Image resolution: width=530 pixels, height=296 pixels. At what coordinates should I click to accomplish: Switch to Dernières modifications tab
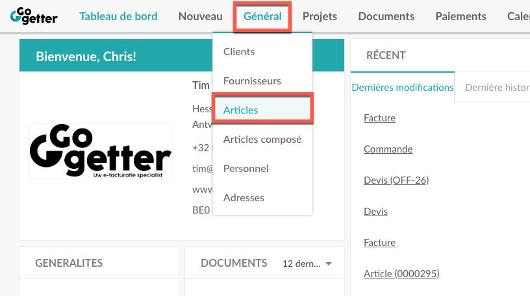[x=403, y=88]
